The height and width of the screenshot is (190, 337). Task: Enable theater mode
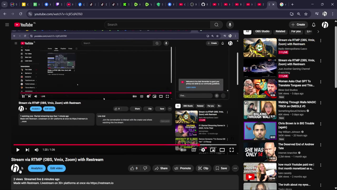point(222,150)
